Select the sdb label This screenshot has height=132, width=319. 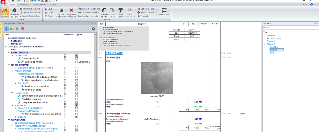(272, 52)
